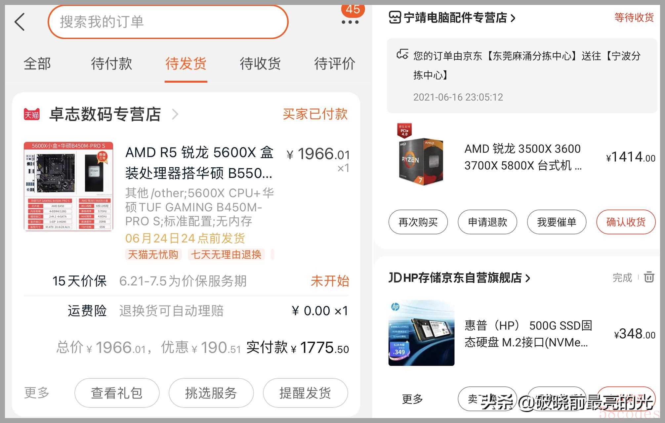The width and height of the screenshot is (665, 423).
Task: Click the JD logo beside HP store
Action: (395, 278)
